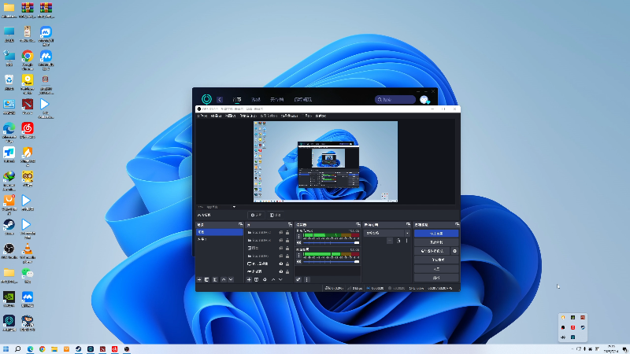Click Start Virtual Camera button
The width and height of the screenshot is (630, 354).
click(432, 251)
